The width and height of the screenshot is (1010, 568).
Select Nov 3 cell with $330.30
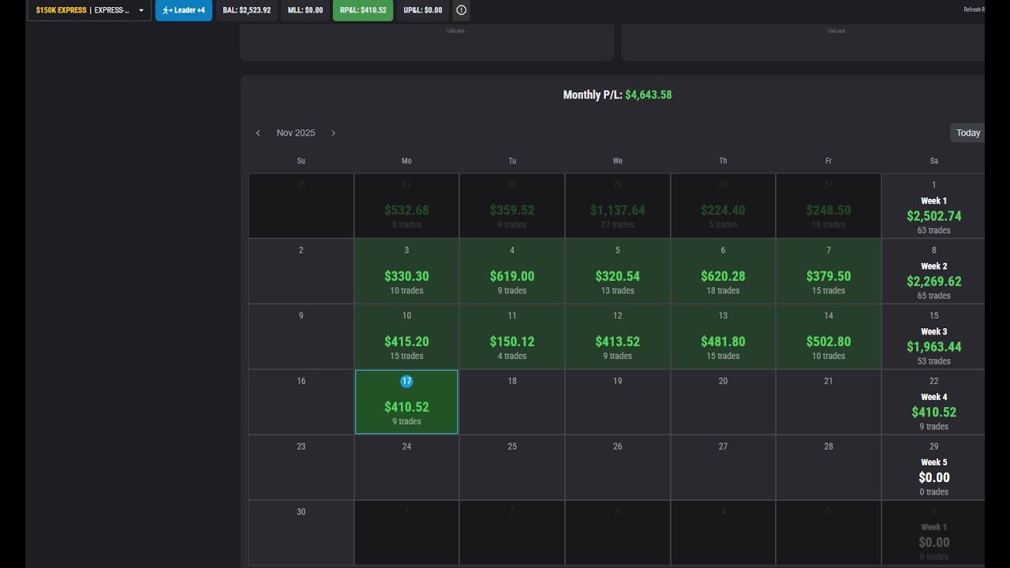pos(406,271)
